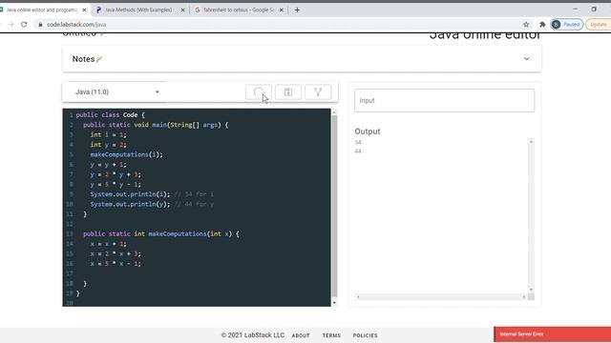Image resolution: width=611 pixels, height=343 pixels.
Task: Run the code with the loading run button
Action: pos(259,92)
